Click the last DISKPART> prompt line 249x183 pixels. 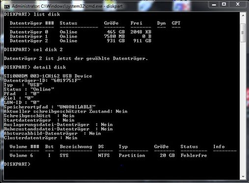17,164
